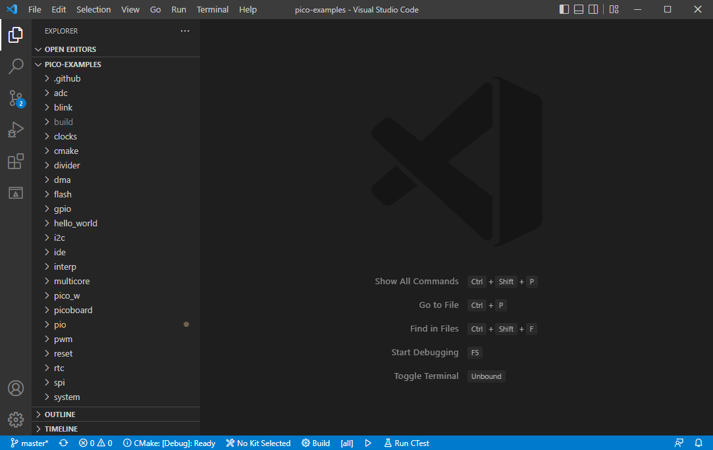
Task: Expand the build folder
Action: (116, 122)
